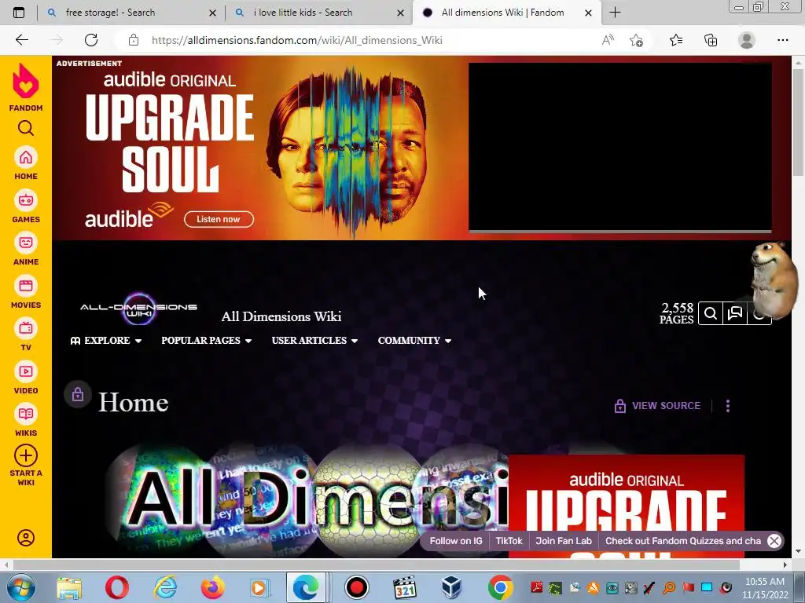
Task: Open the more actions three-dot menu
Action: [x=727, y=406]
